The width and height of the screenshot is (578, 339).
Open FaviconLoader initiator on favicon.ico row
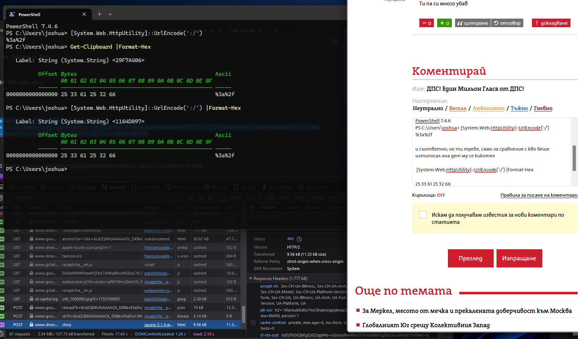click(159, 256)
